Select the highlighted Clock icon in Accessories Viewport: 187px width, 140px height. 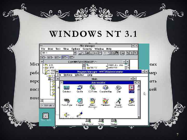coord(131,89)
